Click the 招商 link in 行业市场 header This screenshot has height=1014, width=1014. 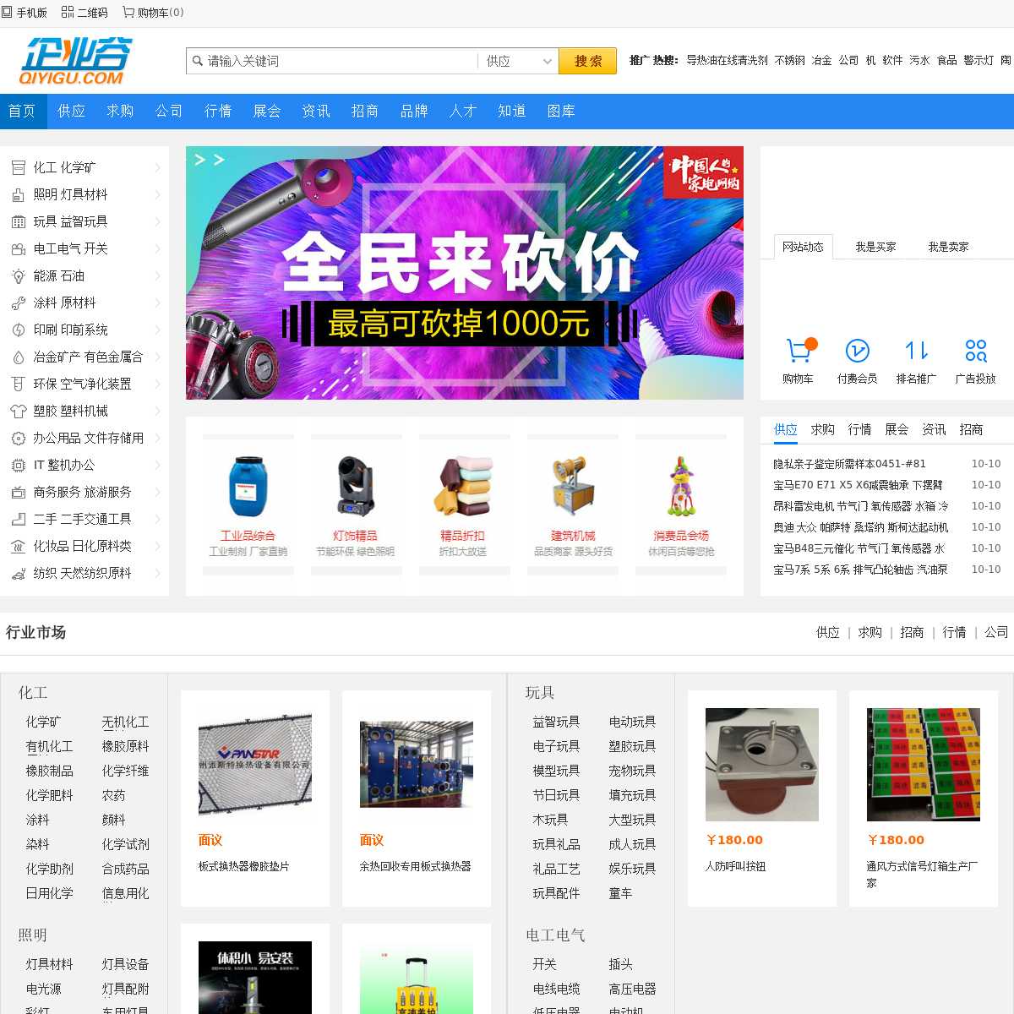912,632
